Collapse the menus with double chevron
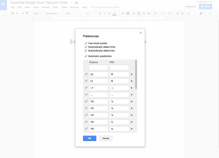Screen dimensions: 219x158 tap(210, 13)
